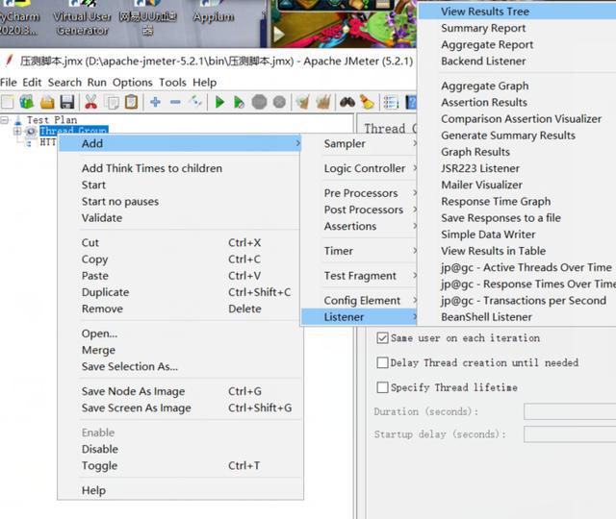616x519 pixels.
Task: Open the Test Fragment submenu
Action: (x=359, y=276)
